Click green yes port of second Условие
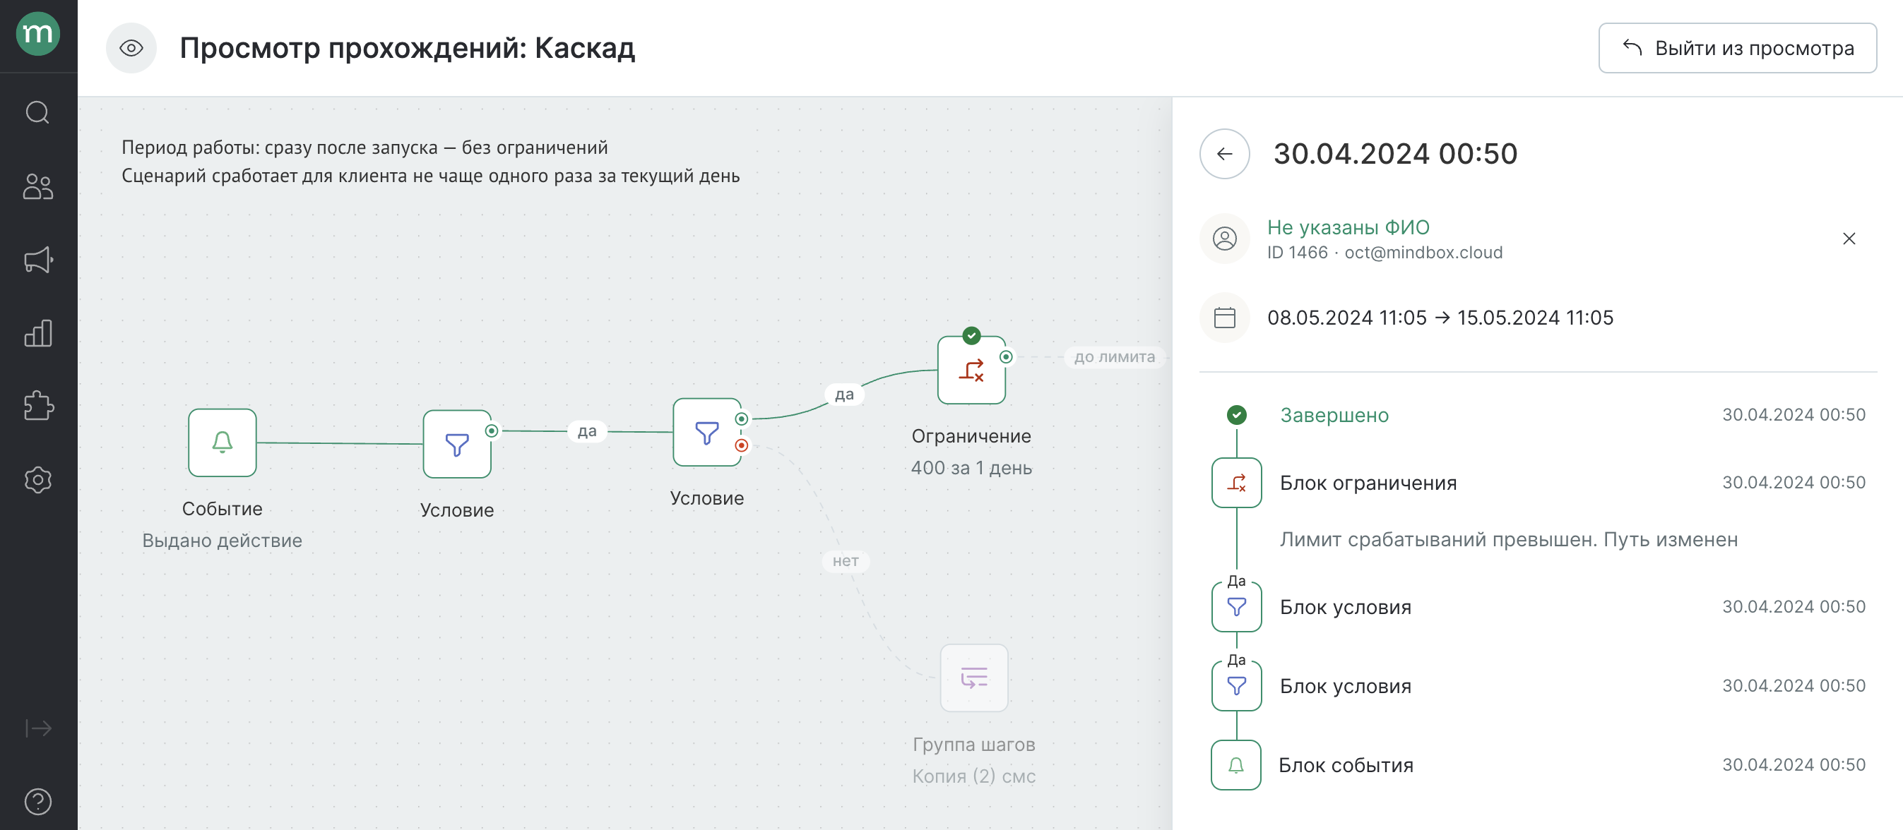This screenshot has height=830, width=1903. [x=741, y=419]
